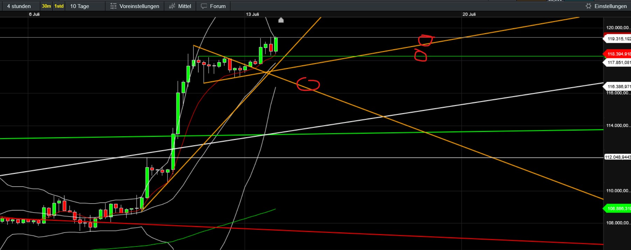Switch timeframe to 4 stunden
This screenshot has width=631, height=250.
pyautogui.click(x=19, y=6)
